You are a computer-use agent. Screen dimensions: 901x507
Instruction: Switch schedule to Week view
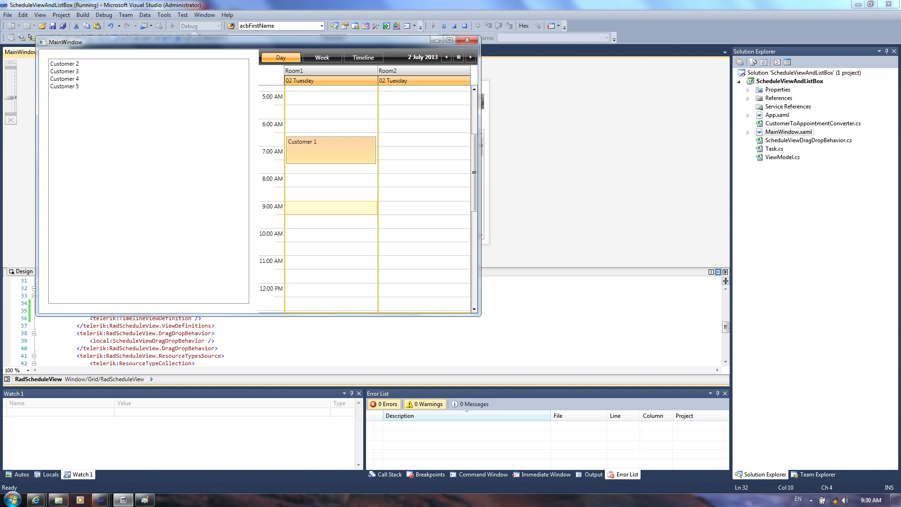[x=322, y=58]
